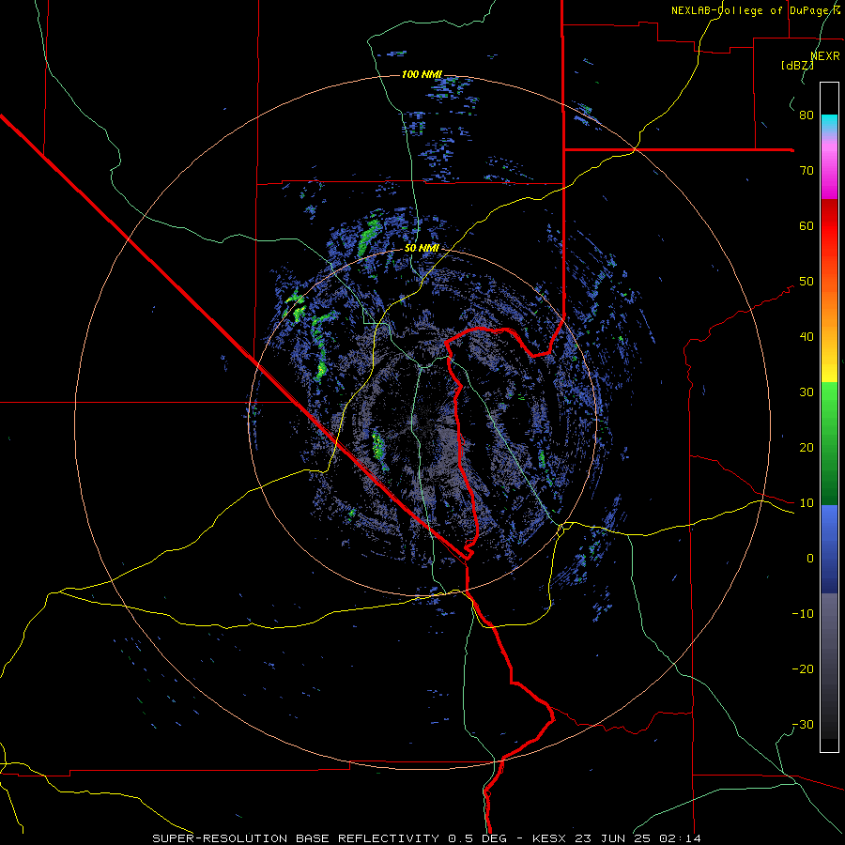Click the 02:14 timestamp in caption
The width and height of the screenshot is (845, 845).
(678, 838)
